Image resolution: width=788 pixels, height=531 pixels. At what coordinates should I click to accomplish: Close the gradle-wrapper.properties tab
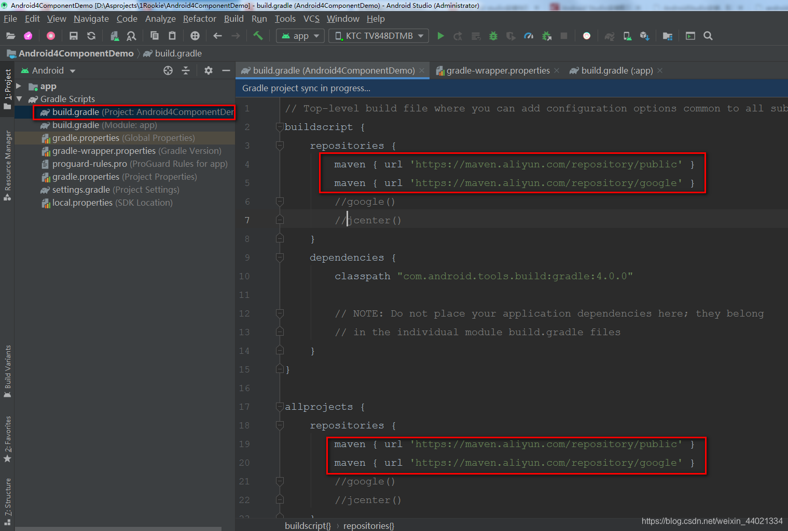point(557,70)
